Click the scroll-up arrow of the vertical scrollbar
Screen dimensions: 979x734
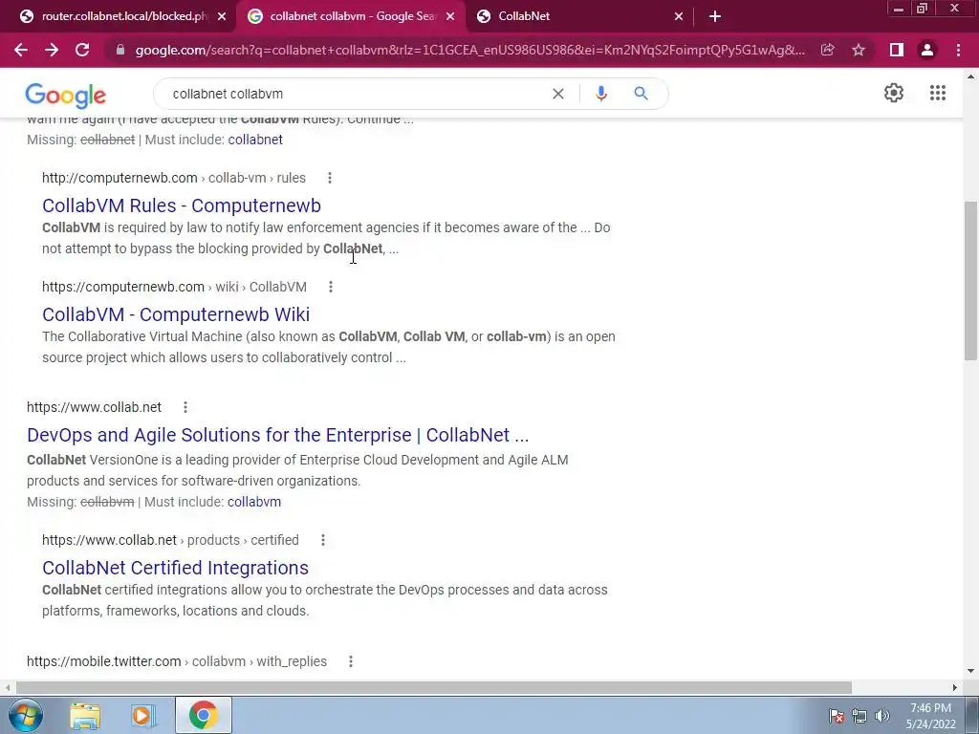click(970, 76)
